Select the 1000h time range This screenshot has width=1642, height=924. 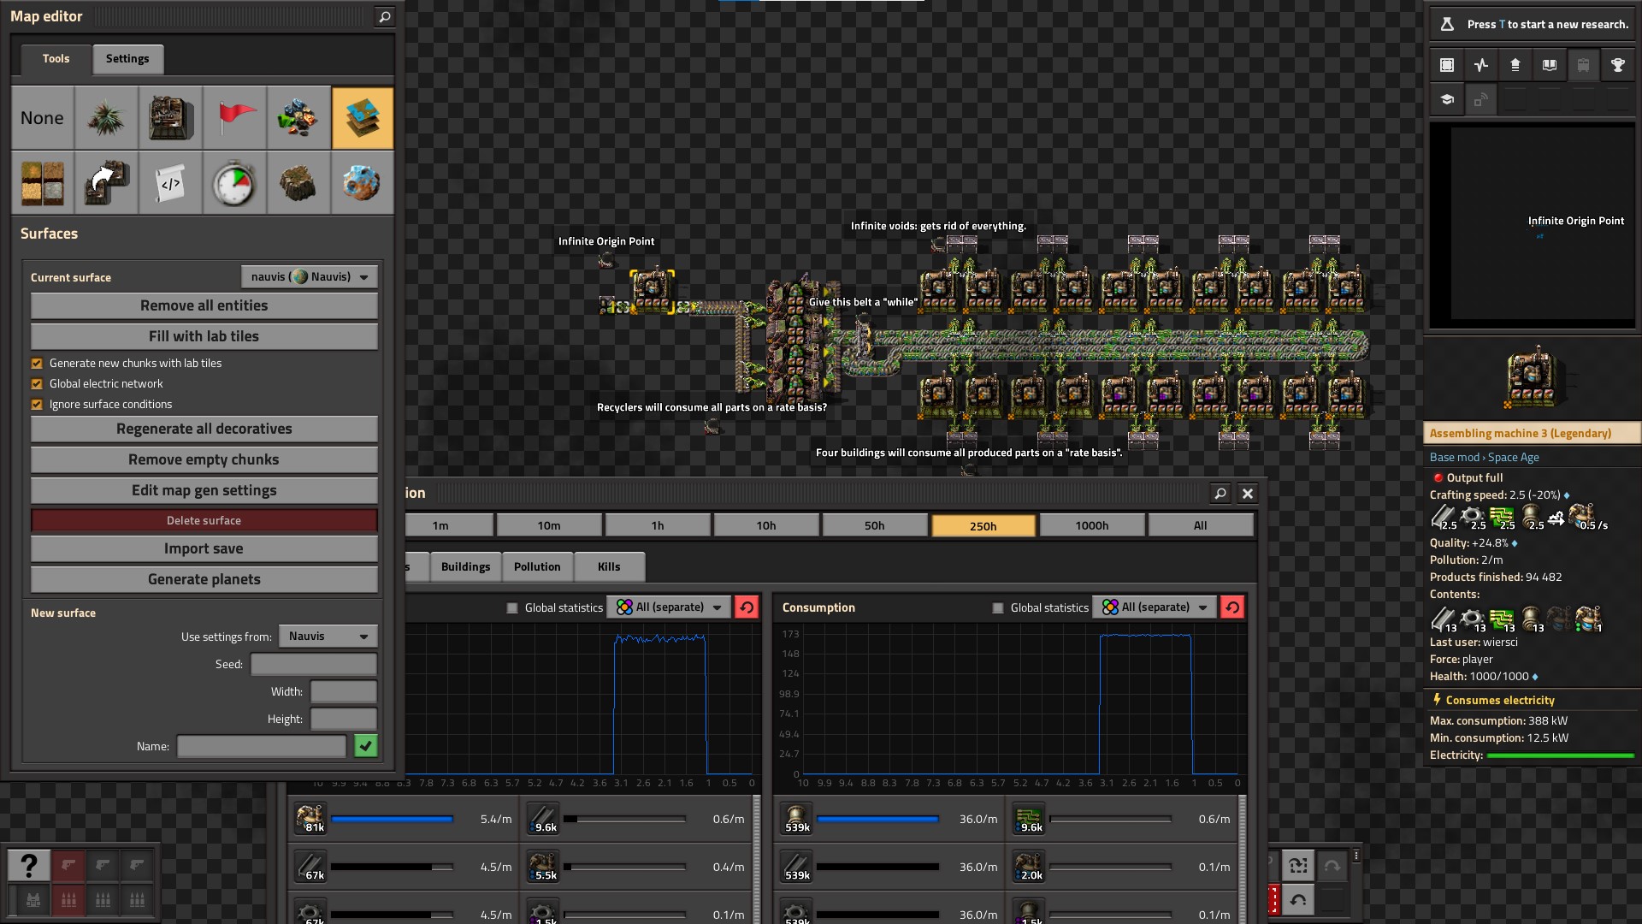coord(1092,525)
